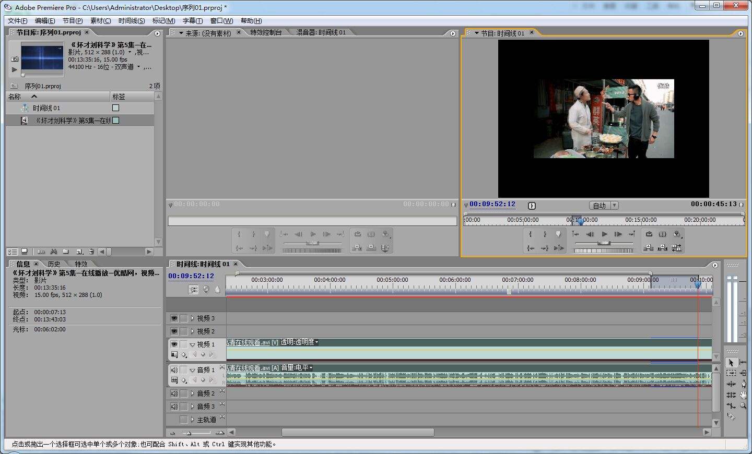The width and height of the screenshot is (752, 454).
Task: Expand the 视频 2 track
Action: pyautogui.click(x=192, y=331)
